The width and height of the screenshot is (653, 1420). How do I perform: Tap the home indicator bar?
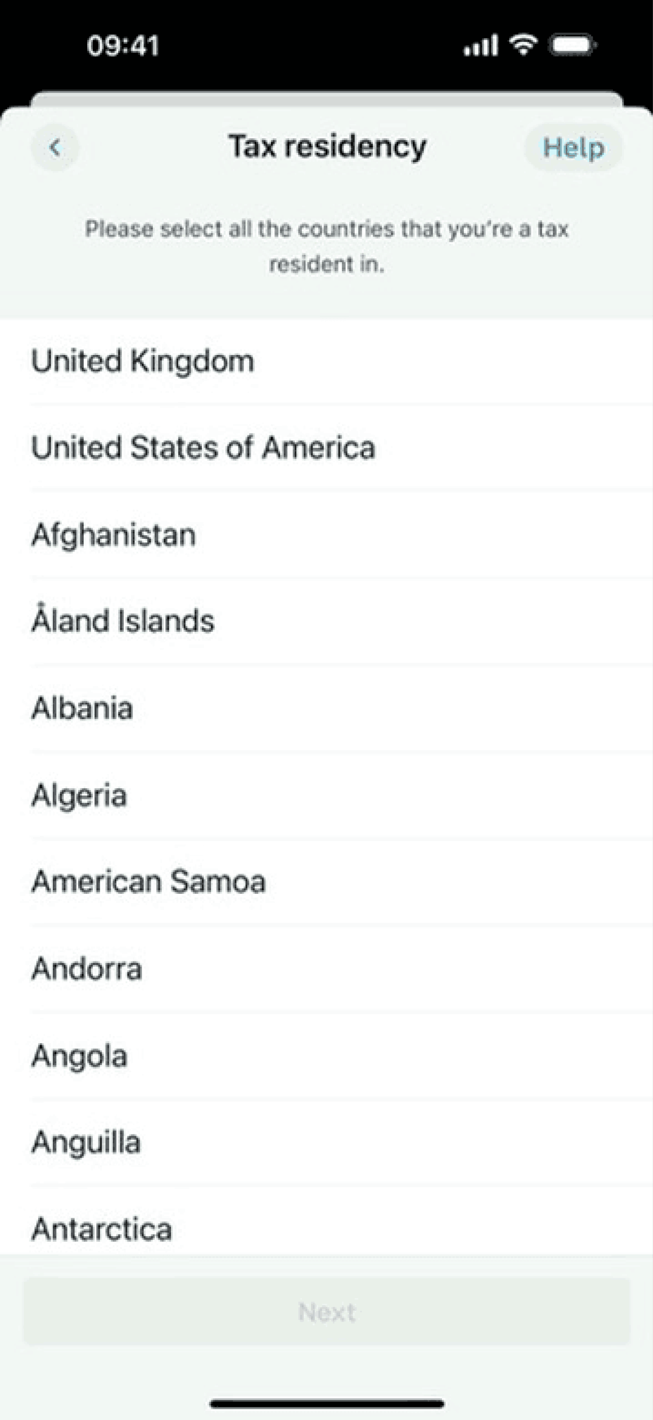[327, 1403]
